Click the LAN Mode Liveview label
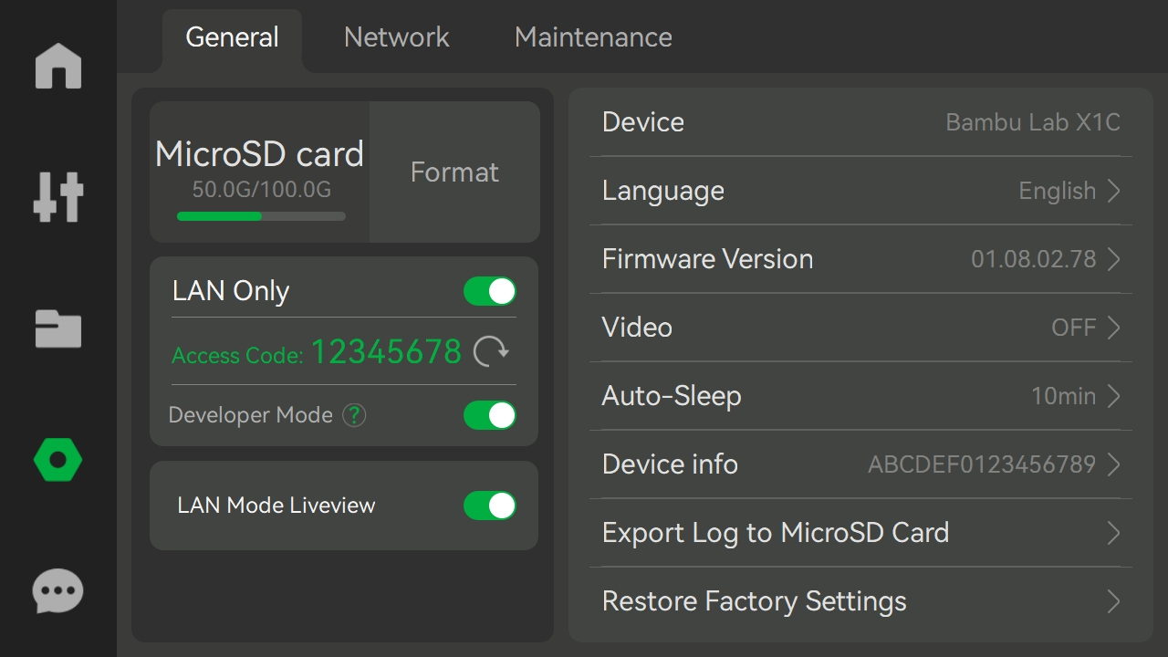The image size is (1168, 657). click(x=276, y=506)
